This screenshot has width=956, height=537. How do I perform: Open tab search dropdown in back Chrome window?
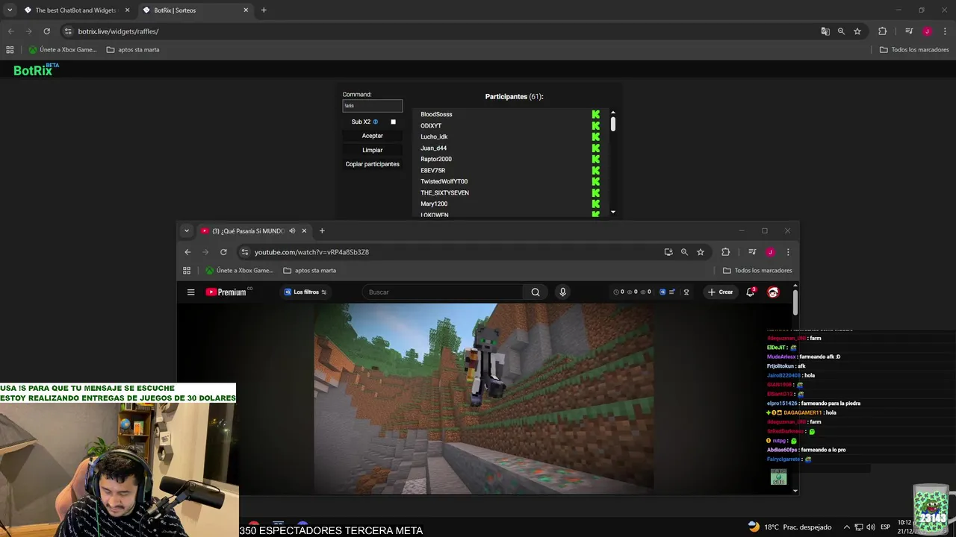(10, 10)
